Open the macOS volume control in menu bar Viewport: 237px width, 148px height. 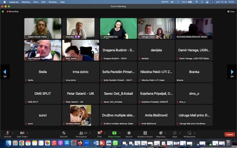172,2
